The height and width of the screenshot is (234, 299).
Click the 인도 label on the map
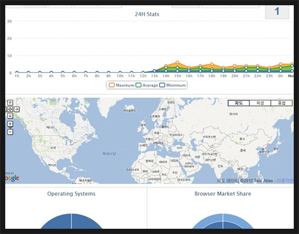[220, 166]
